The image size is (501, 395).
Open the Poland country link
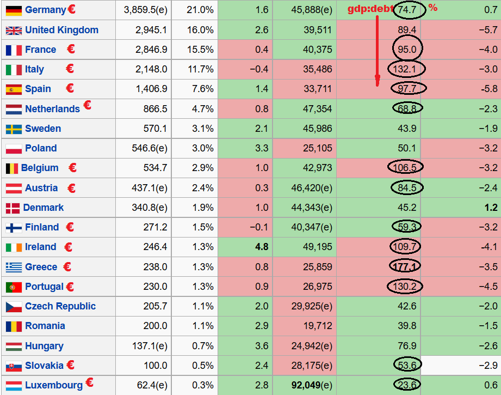(41, 148)
